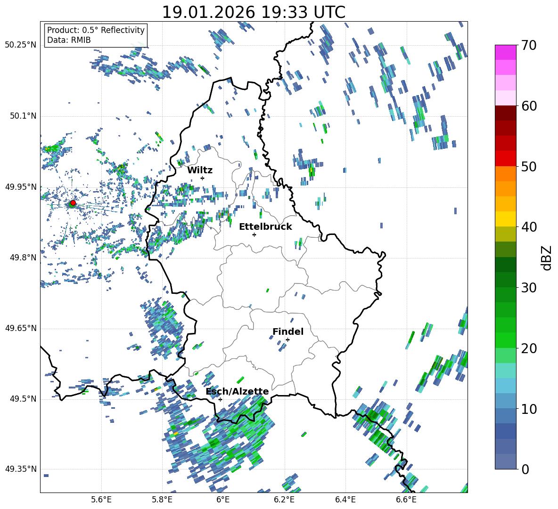Click the Esch/Alzette station cross marker
The image size is (558, 509).
[220, 399]
